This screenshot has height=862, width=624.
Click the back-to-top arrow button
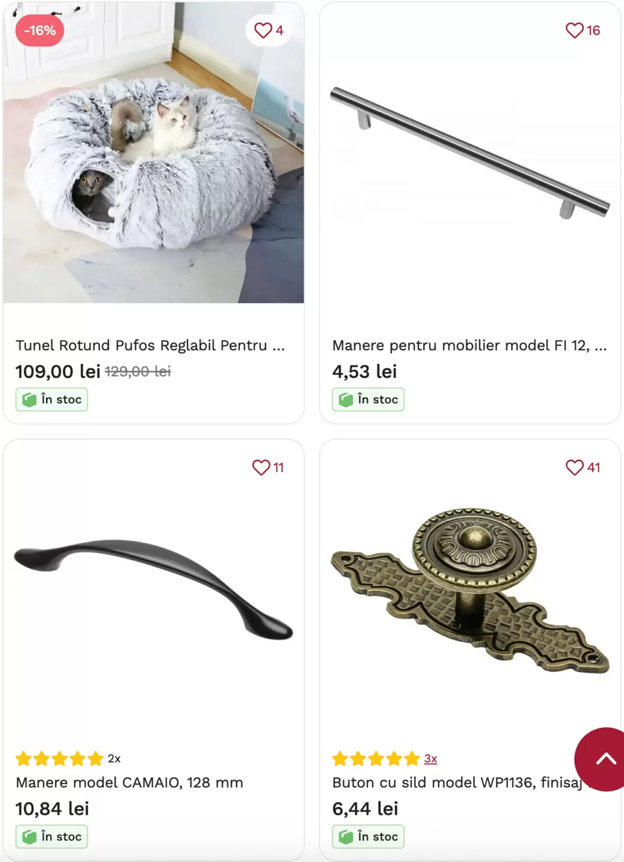coord(602,759)
